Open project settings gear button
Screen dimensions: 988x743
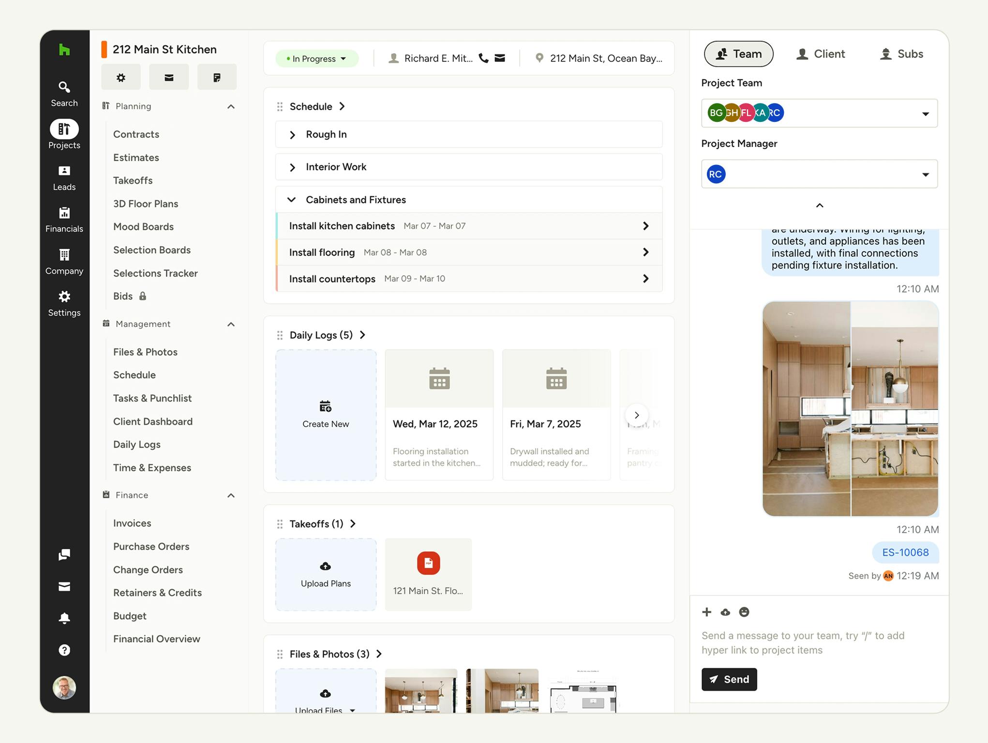pyautogui.click(x=121, y=77)
